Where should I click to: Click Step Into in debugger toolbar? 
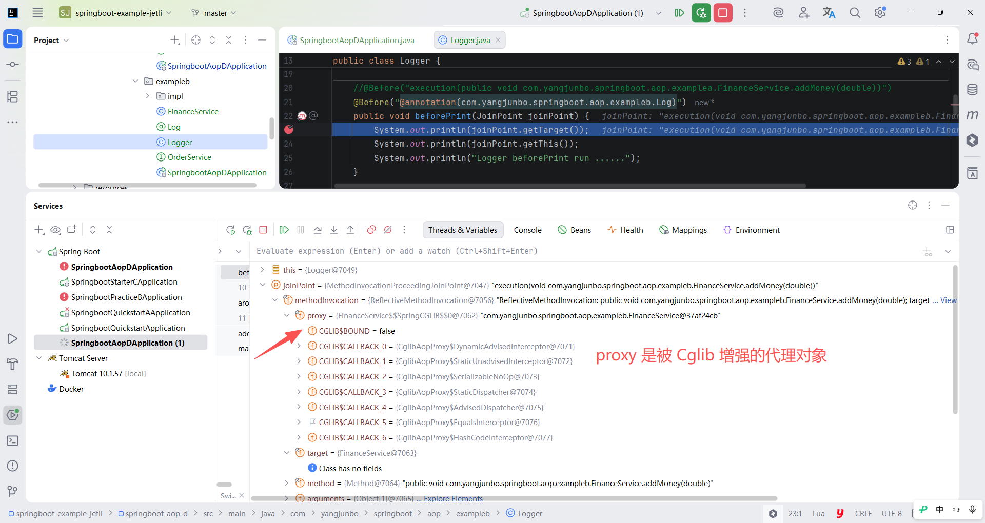click(334, 230)
